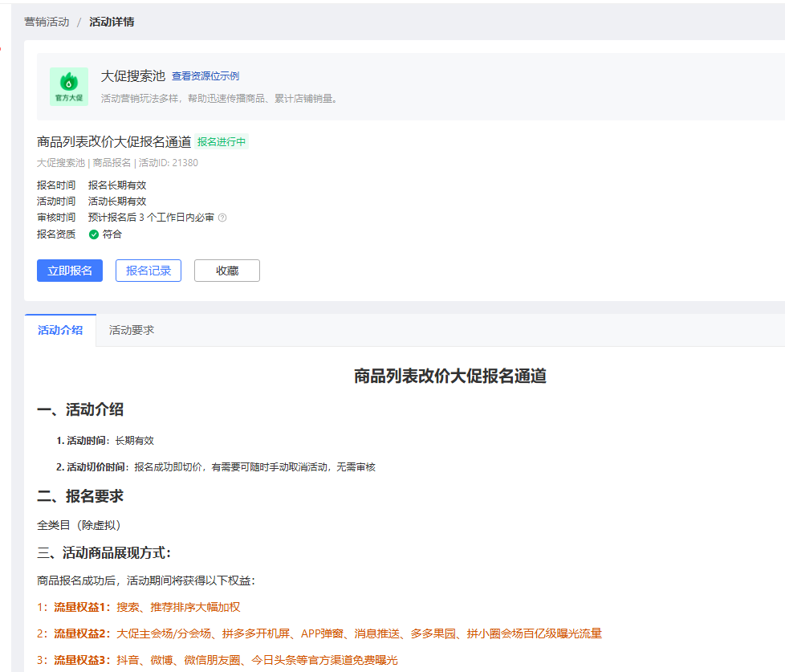Click the 收藏 button

click(227, 271)
